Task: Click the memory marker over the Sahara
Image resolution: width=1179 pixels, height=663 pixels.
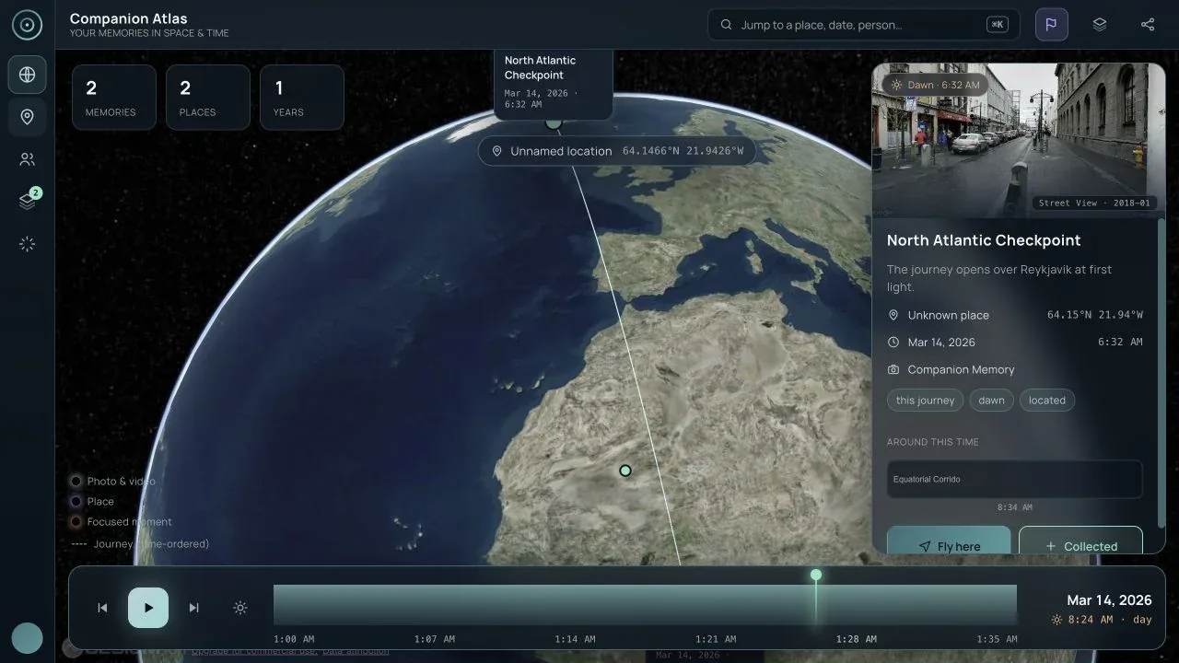Action: (625, 471)
